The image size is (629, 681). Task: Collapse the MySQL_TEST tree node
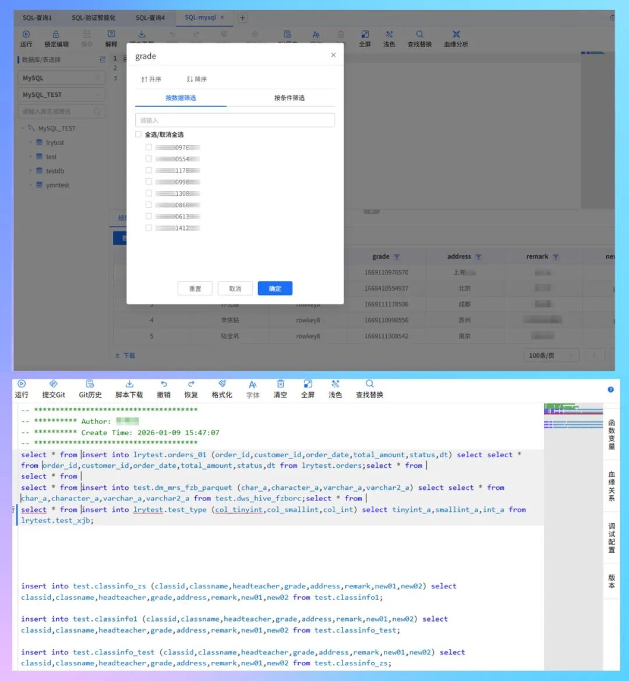pyautogui.click(x=23, y=128)
